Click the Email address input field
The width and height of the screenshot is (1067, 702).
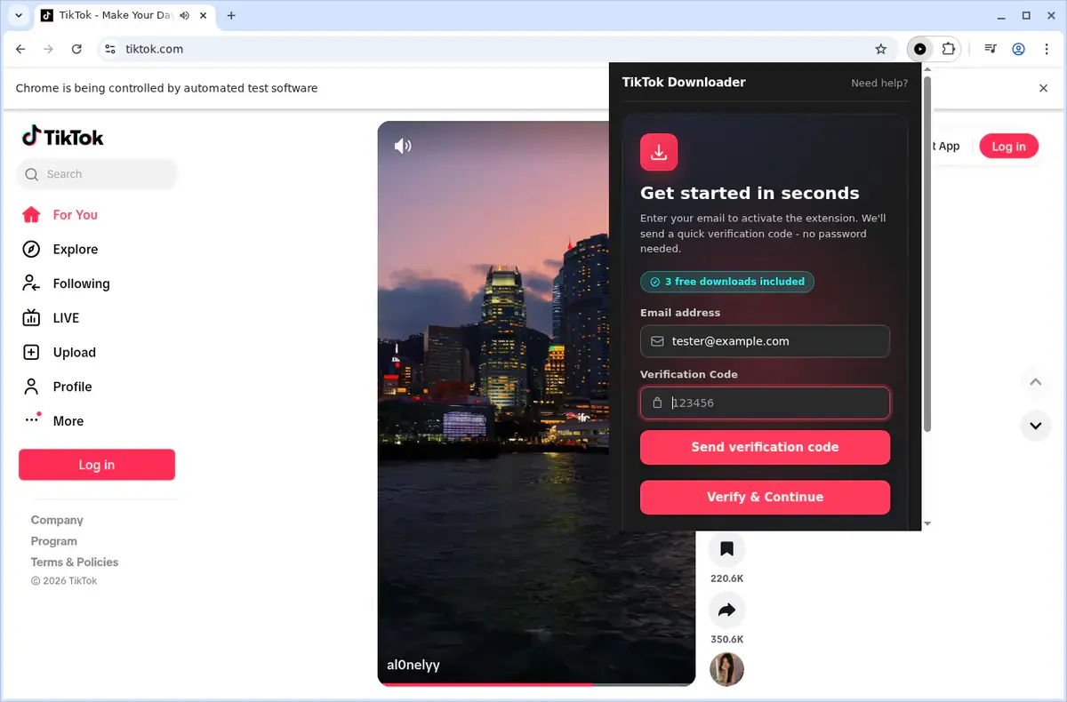click(x=765, y=341)
